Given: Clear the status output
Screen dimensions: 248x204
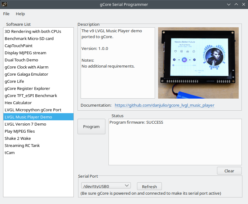Looking at the screenshot, I should click(229, 171).
